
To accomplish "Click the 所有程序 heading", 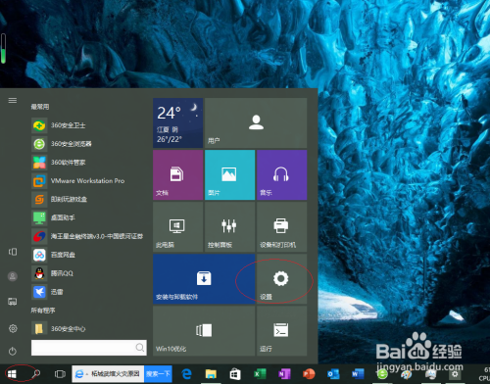I will point(43,311).
